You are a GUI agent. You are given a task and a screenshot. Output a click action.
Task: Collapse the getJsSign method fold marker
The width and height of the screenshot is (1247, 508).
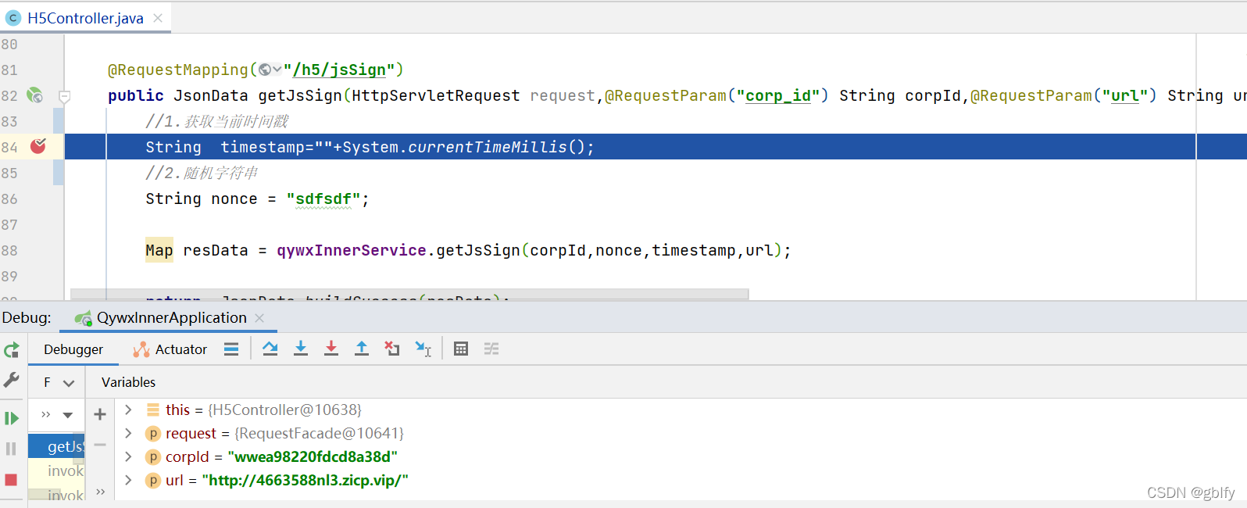pos(65,97)
